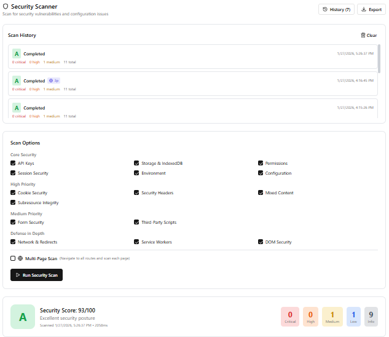Click the large grade A security score badge
Screen dimensions: 389x337
(23, 317)
